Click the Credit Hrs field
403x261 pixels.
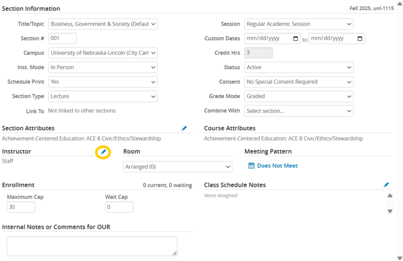[258, 53]
